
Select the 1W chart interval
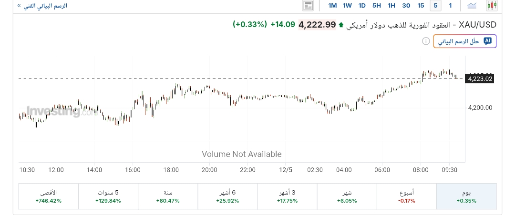347,6
